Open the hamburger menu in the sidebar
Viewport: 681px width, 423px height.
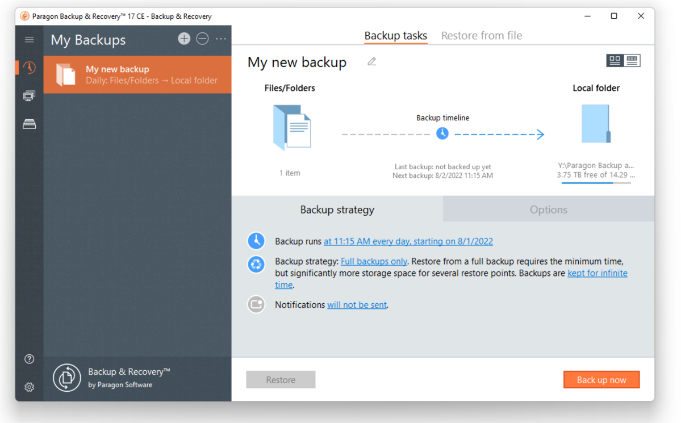tap(29, 40)
